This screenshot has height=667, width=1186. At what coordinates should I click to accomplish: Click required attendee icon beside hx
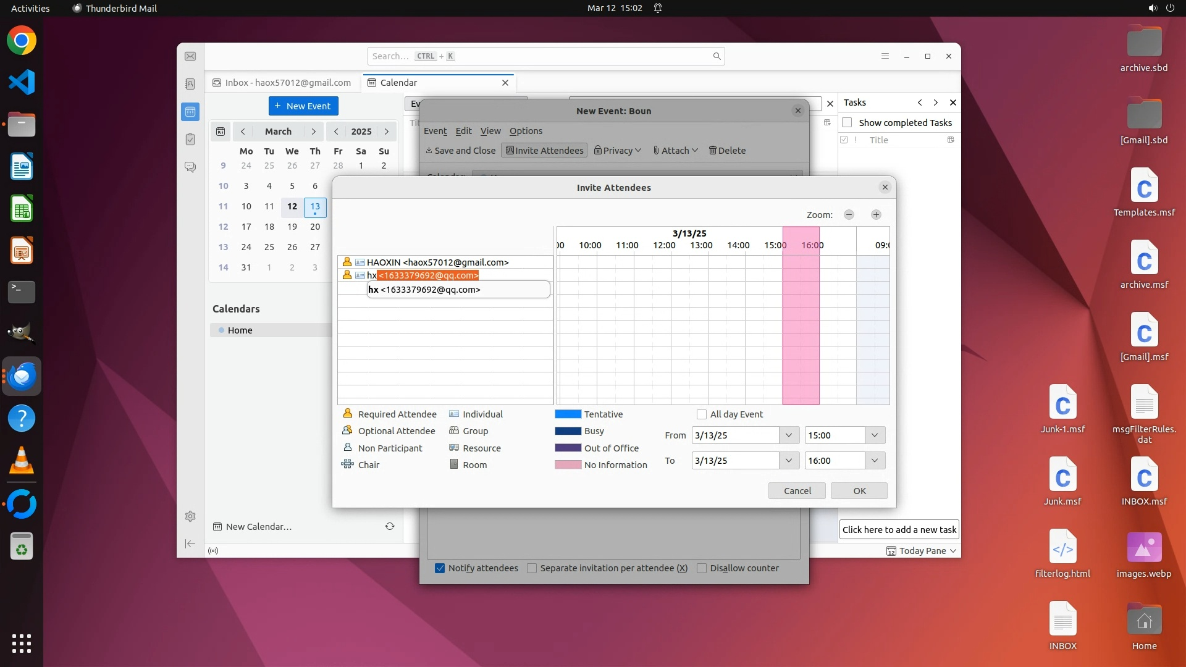coord(347,275)
